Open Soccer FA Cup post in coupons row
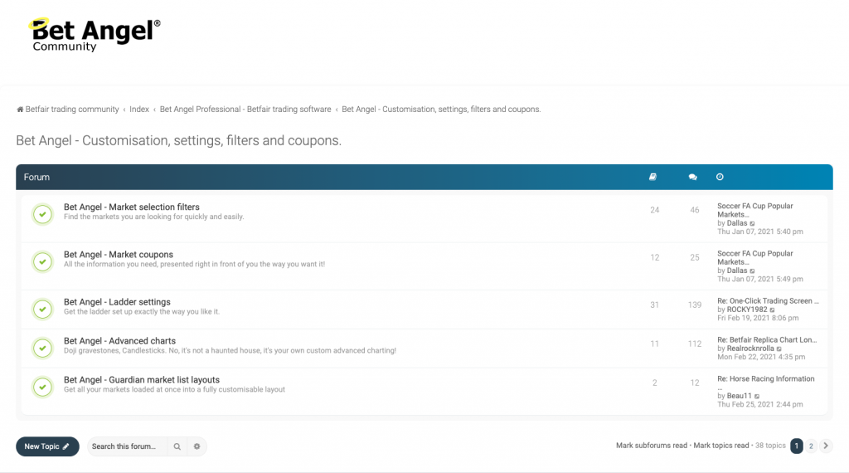The height and width of the screenshot is (473, 849). coord(754,258)
